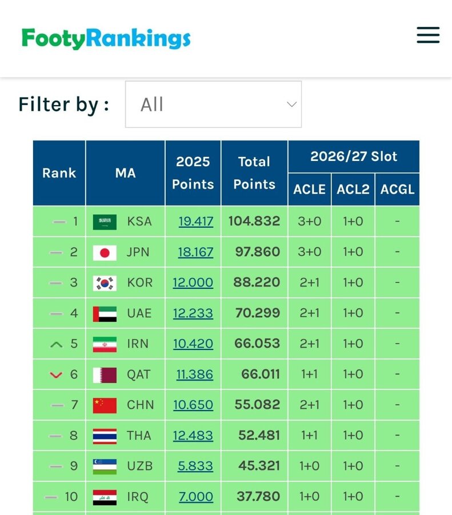Click the chevron on the filter selector
The height and width of the screenshot is (515, 452).
[x=291, y=104]
